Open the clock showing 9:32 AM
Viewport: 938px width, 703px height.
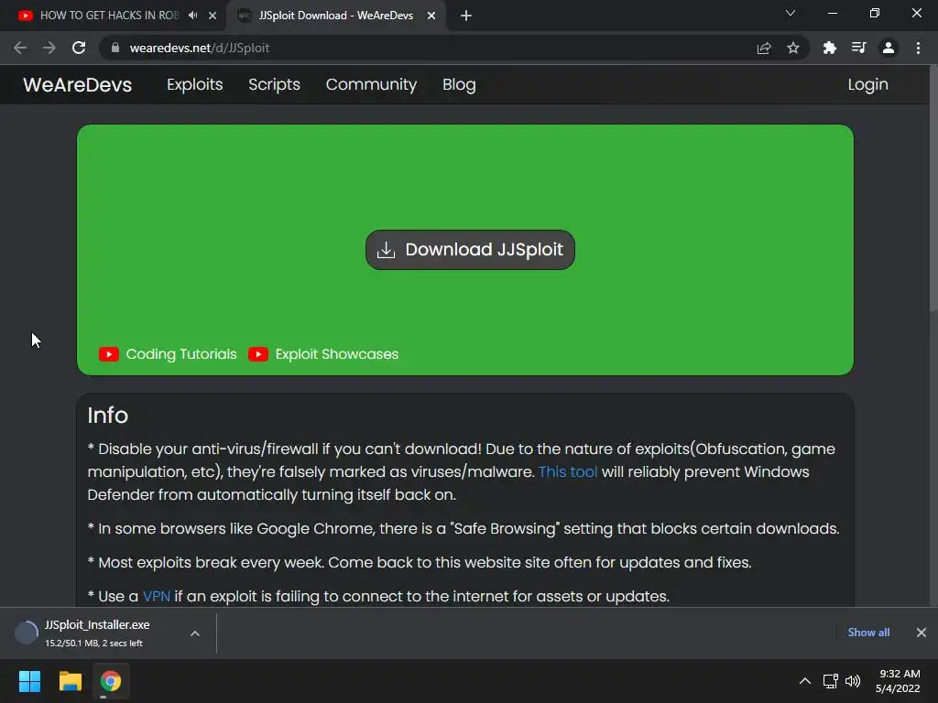898,681
